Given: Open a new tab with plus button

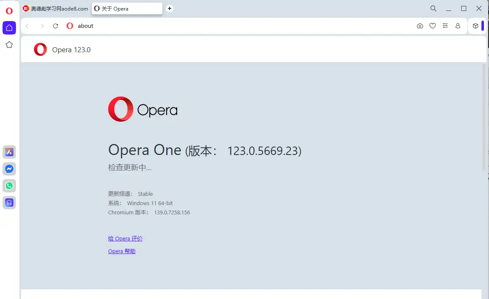Looking at the screenshot, I should tap(170, 8).
